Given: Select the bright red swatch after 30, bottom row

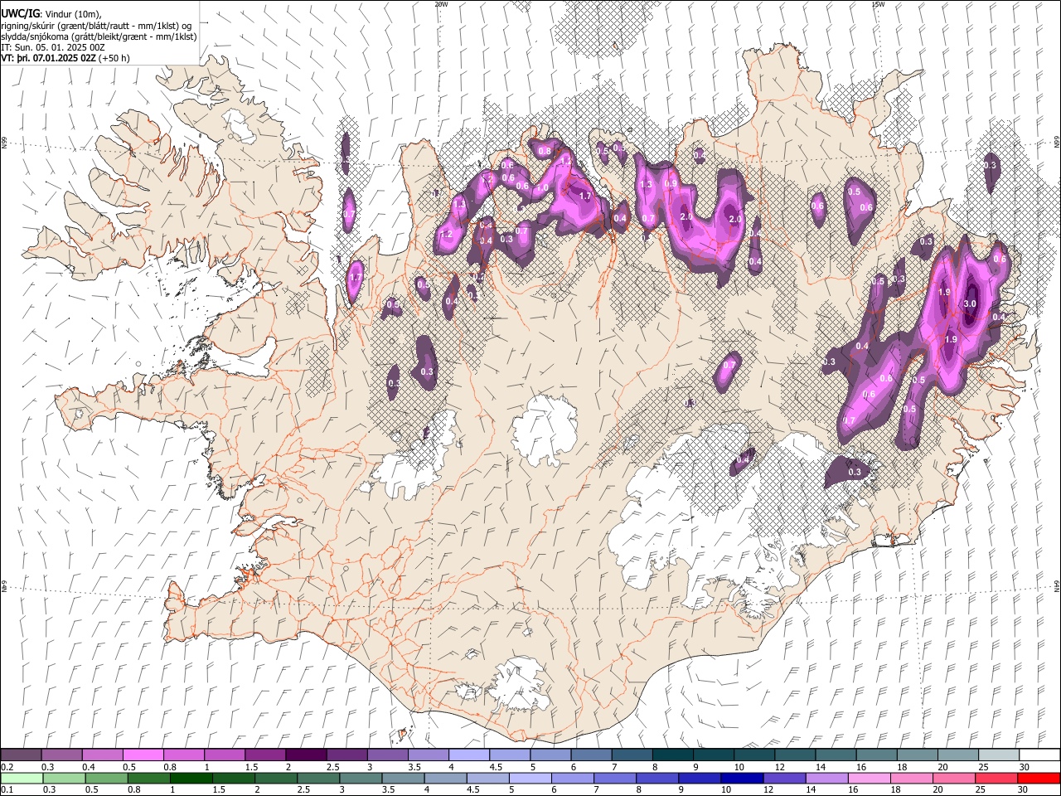Looking at the screenshot, I should 1038,778.
